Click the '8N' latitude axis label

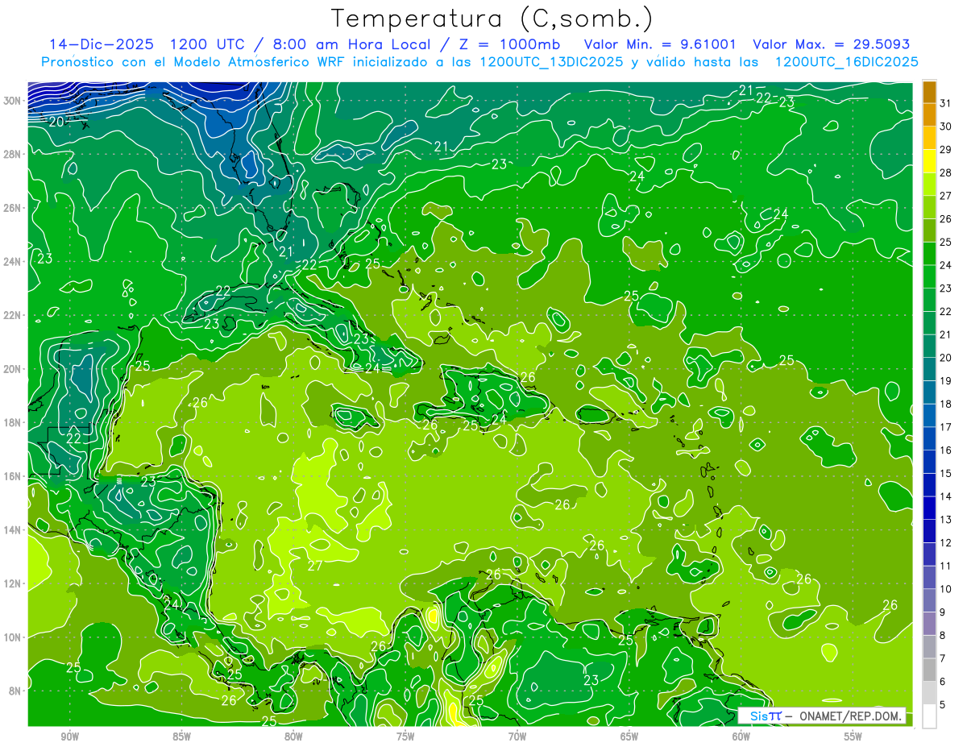16,691
